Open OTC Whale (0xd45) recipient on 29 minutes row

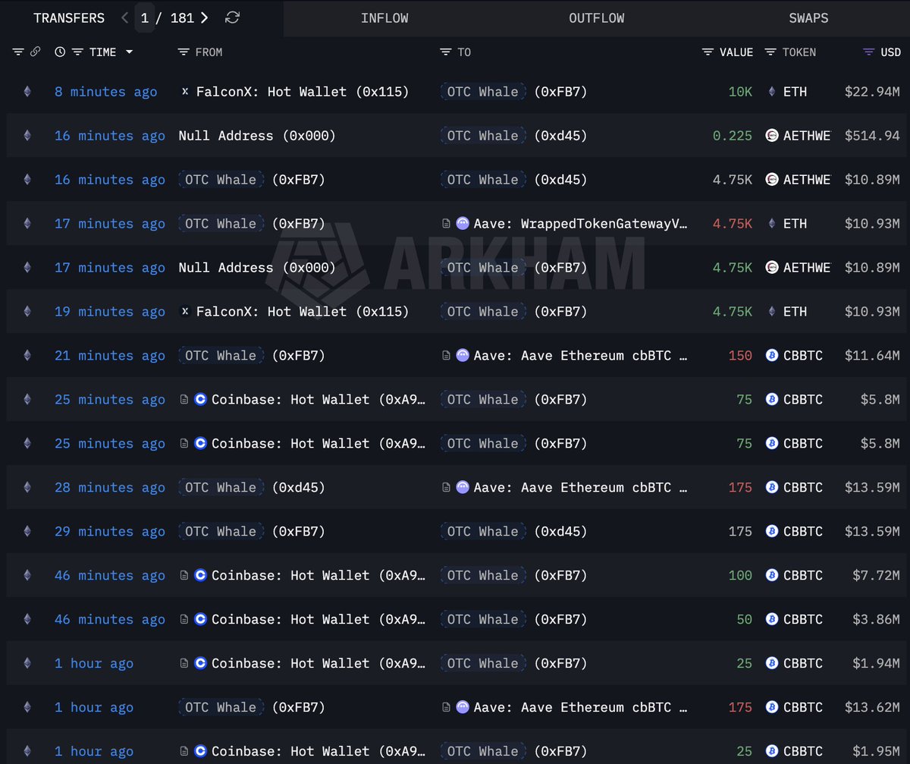point(513,532)
